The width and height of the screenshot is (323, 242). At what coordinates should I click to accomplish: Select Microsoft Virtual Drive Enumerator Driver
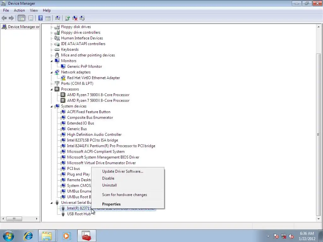(x=101, y=163)
